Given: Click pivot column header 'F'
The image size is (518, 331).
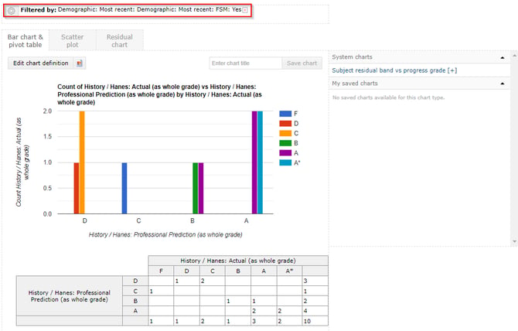Looking at the screenshot, I should (162, 271).
